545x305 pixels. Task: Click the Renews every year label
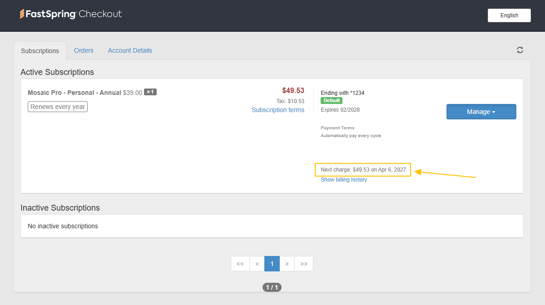click(x=58, y=107)
